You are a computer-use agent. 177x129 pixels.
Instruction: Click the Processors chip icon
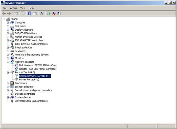click(x=12, y=83)
